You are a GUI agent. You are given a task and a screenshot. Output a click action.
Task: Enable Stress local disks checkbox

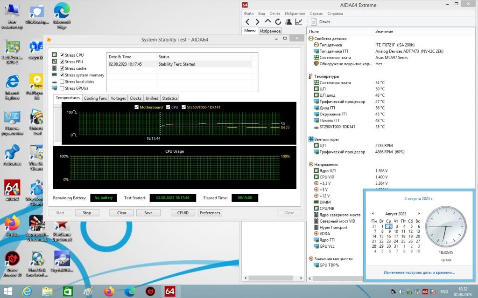pyautogui.click(x=62, y=82)
